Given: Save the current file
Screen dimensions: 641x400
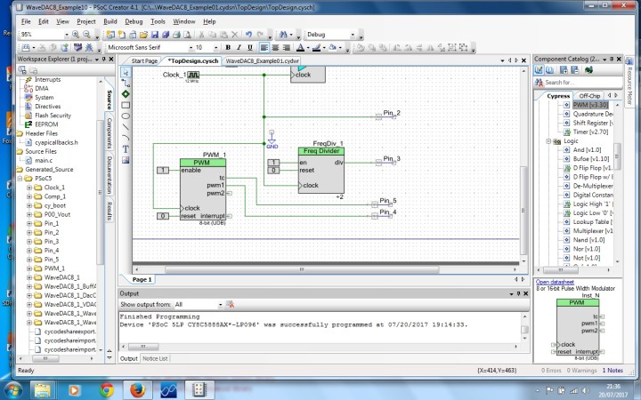Looking at the screenshot, I should click(155, 35).
